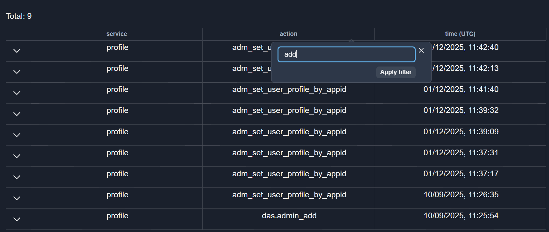Click action cell in the 11:37:17 row
This screenshot has height=232, width=549.
click(289, 174)
